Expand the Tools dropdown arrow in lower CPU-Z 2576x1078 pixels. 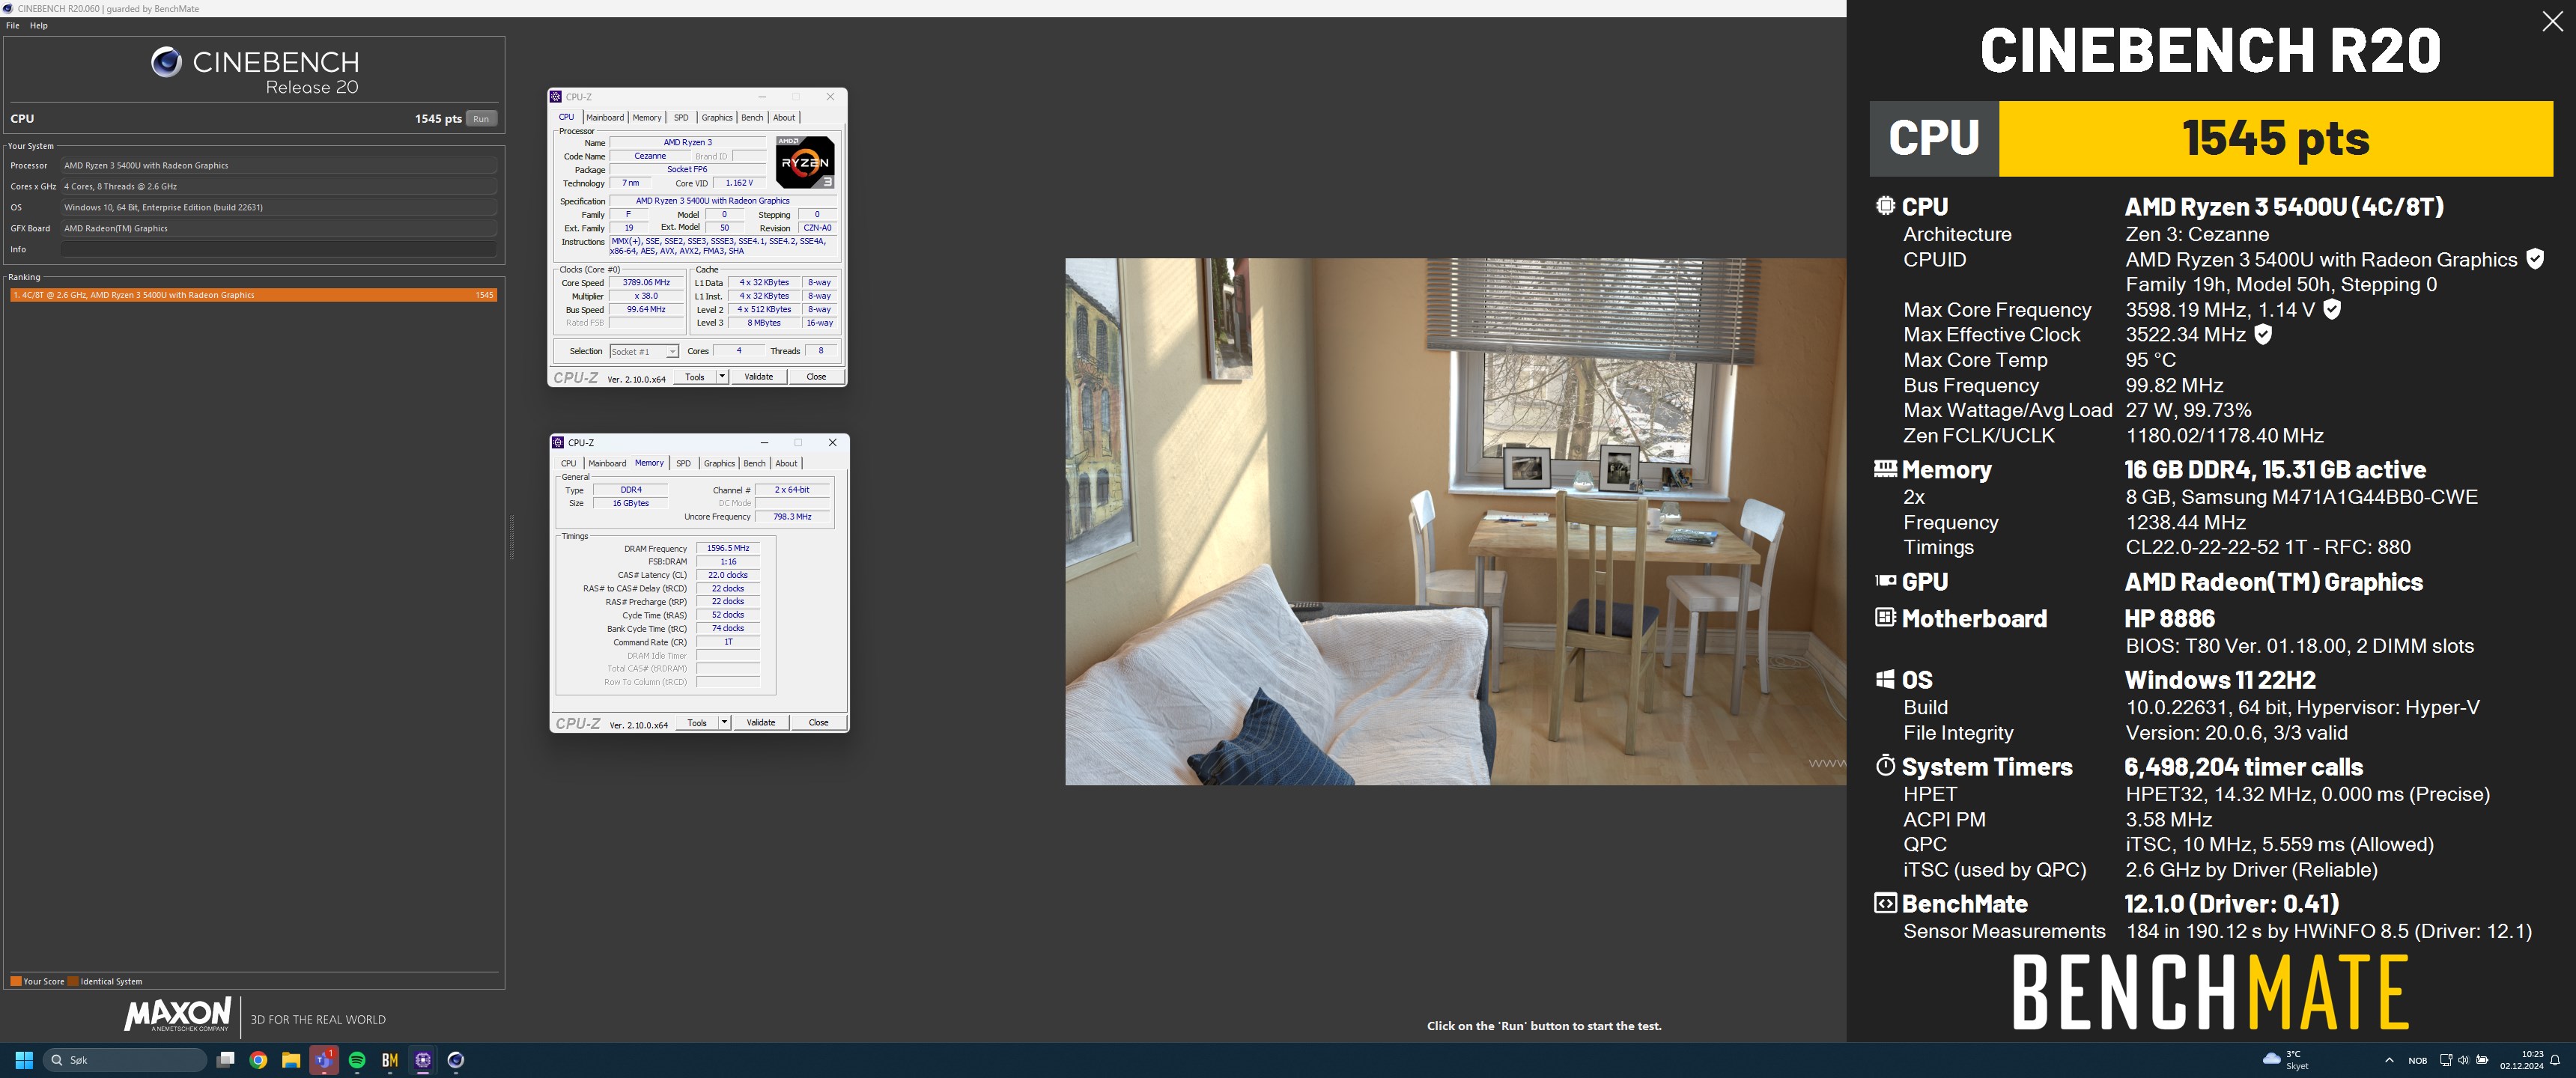point(724,722)
